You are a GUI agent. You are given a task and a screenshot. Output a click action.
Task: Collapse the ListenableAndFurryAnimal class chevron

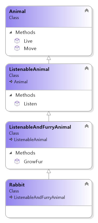87,126
